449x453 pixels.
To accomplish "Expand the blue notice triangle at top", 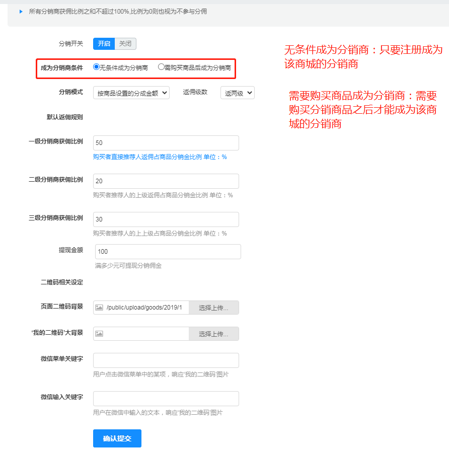I will point(20,11).
